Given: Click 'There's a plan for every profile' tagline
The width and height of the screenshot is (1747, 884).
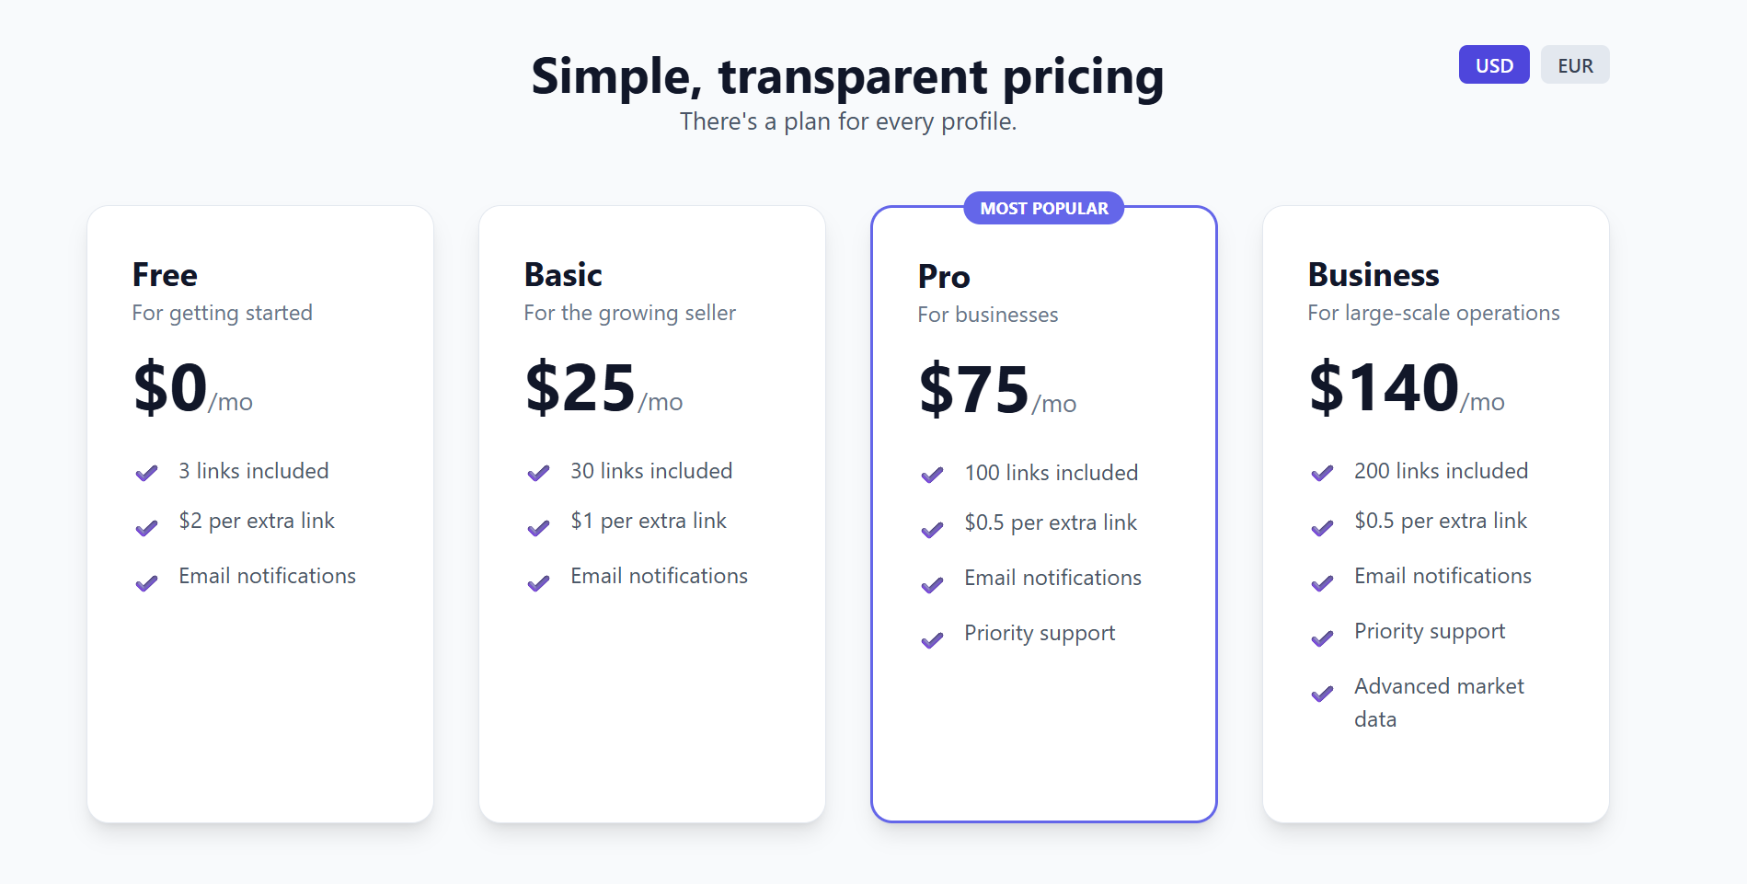Looking at the screenshot, I should (848, 121).
